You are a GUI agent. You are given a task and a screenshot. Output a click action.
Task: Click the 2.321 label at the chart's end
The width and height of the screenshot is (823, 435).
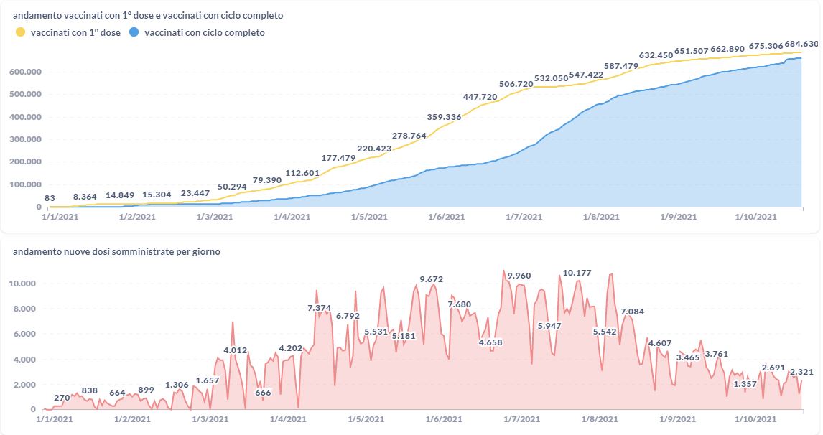coord(801,372)
